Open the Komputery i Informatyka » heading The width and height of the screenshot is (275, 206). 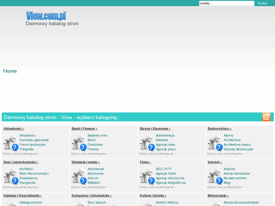tap(92, 195)
